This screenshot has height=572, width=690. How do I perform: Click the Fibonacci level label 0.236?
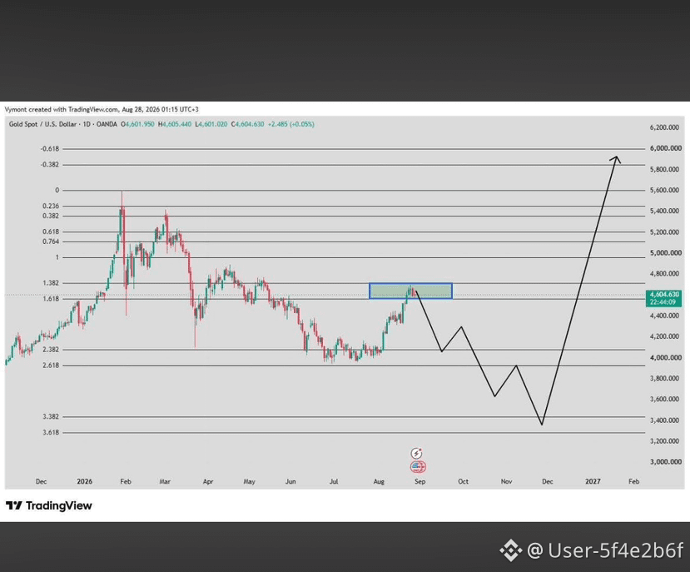click(51, 206)
